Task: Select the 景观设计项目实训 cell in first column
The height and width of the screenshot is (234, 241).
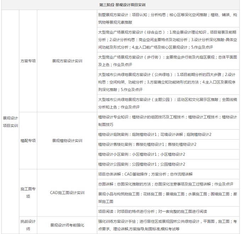Action: pos(10,121)
